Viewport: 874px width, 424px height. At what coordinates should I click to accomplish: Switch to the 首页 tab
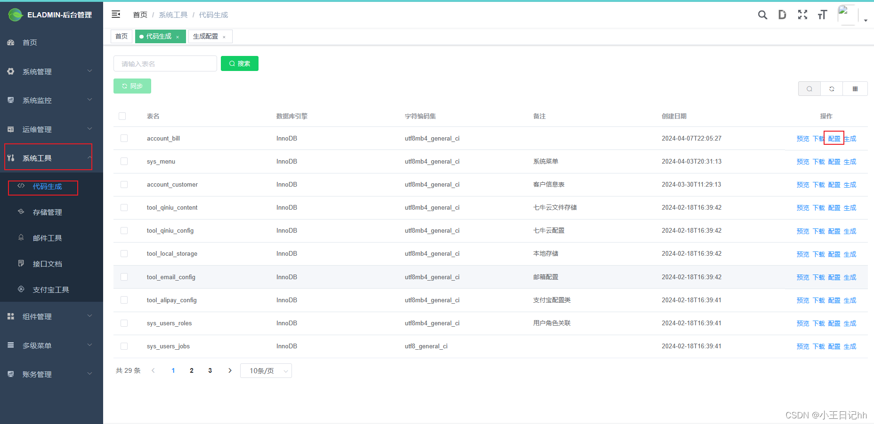coord(121,36)
